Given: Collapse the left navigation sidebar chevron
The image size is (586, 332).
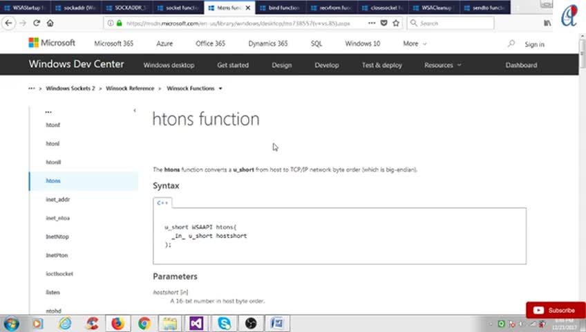Looking at the screenshot, I should (135, 110).
